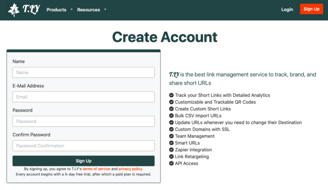The width and height of the screenshot is (328, 190).
Task: Click the "Custom Domains with SSL" text
Action: [202, 129]
